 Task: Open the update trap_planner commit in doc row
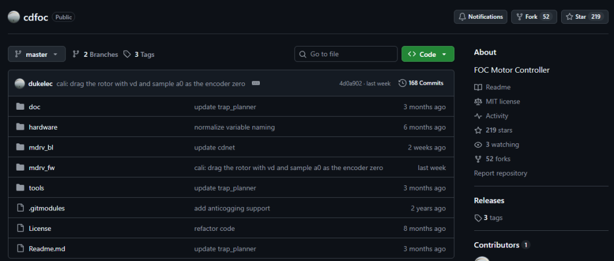coord(225,107)
